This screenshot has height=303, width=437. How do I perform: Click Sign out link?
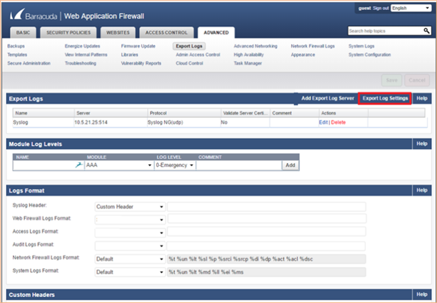381,8
